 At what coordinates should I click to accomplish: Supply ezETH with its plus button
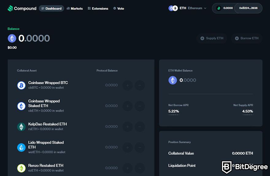click(x=128, y=168)
